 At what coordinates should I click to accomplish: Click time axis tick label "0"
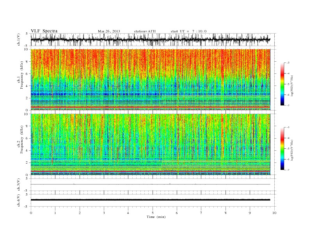pyautogui.click(x=31, y=213)
